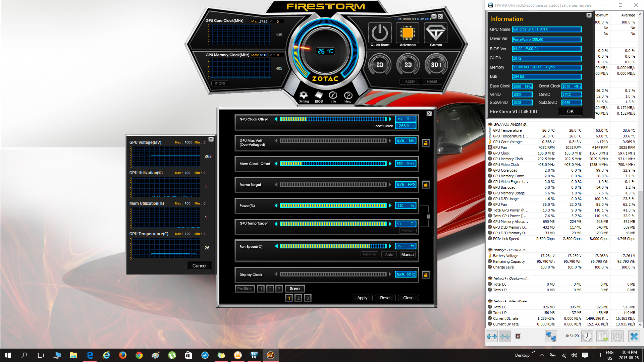Click the Mem Clock Offset slider bar
Viewport: 644px width, 362px height.
333,164
